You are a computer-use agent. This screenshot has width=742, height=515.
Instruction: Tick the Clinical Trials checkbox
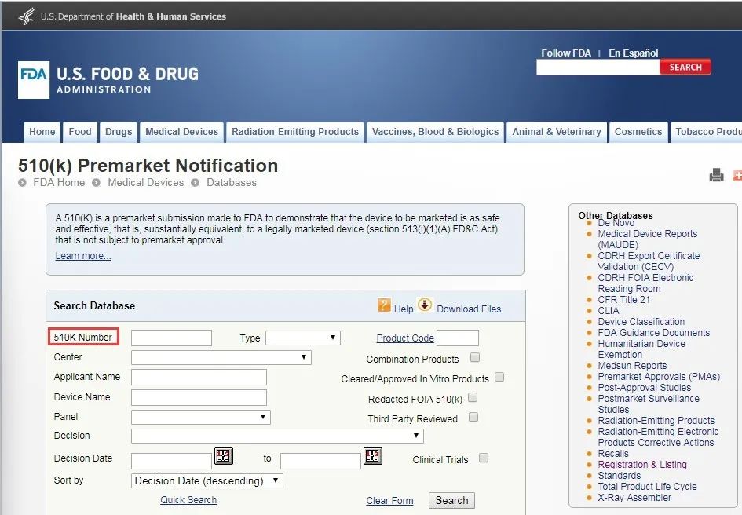pos(484,458)
